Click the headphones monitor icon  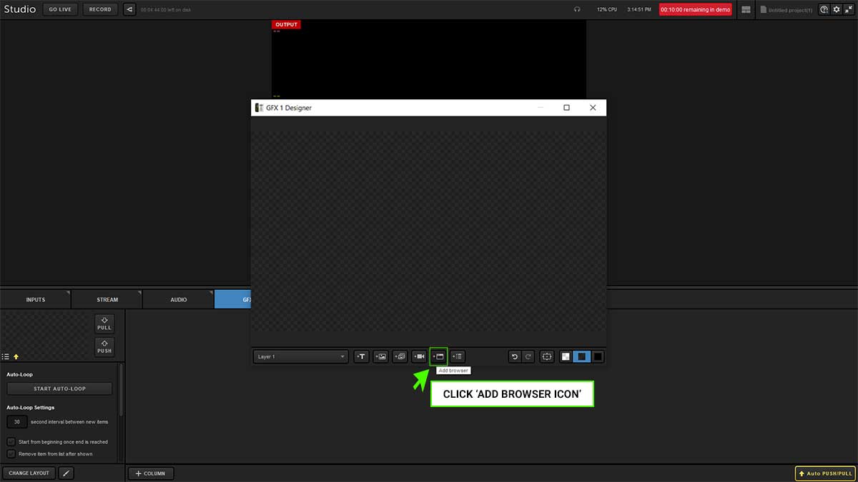pos(577,10)
